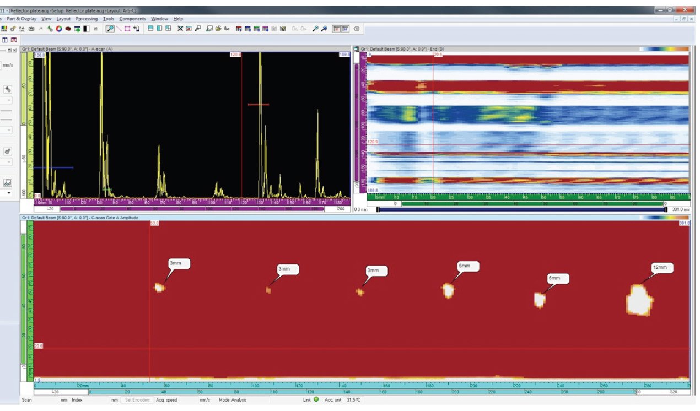Click the 301.0 mm field beside End view bar
The width and height of the screenshot is (700, 411).
681,209
